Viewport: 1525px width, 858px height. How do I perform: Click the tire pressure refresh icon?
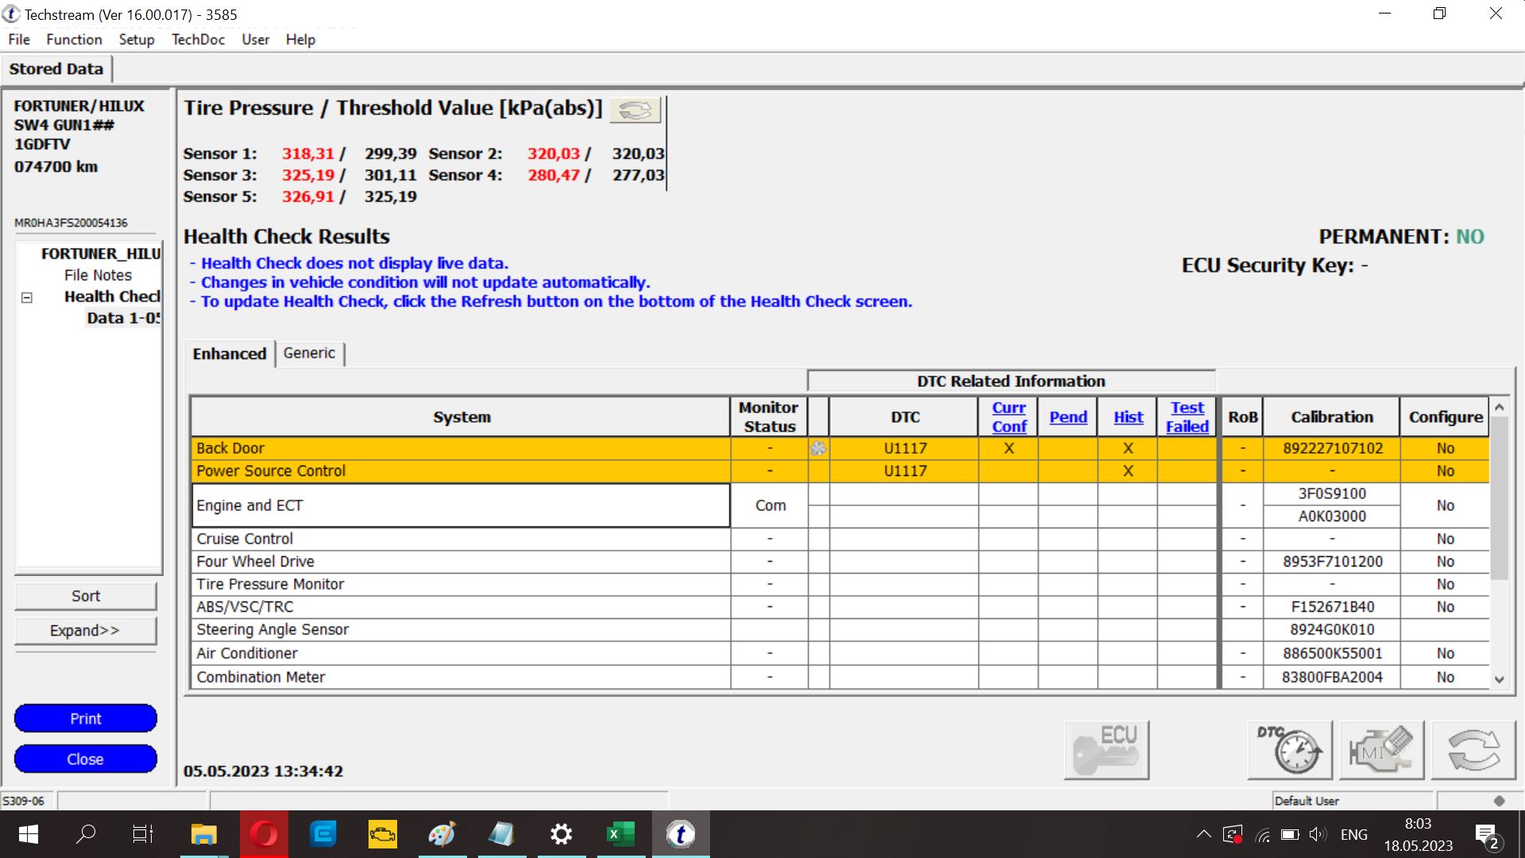635,110
